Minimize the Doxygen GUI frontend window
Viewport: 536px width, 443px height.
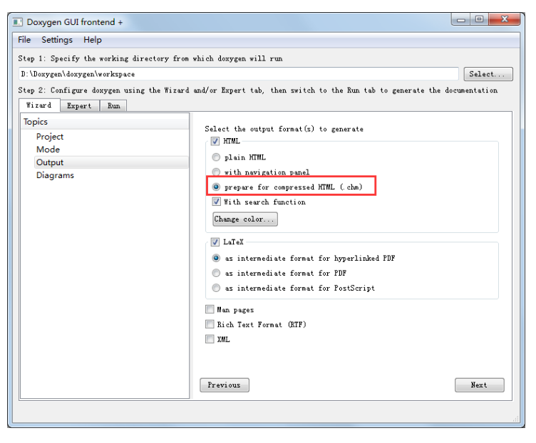461,19
